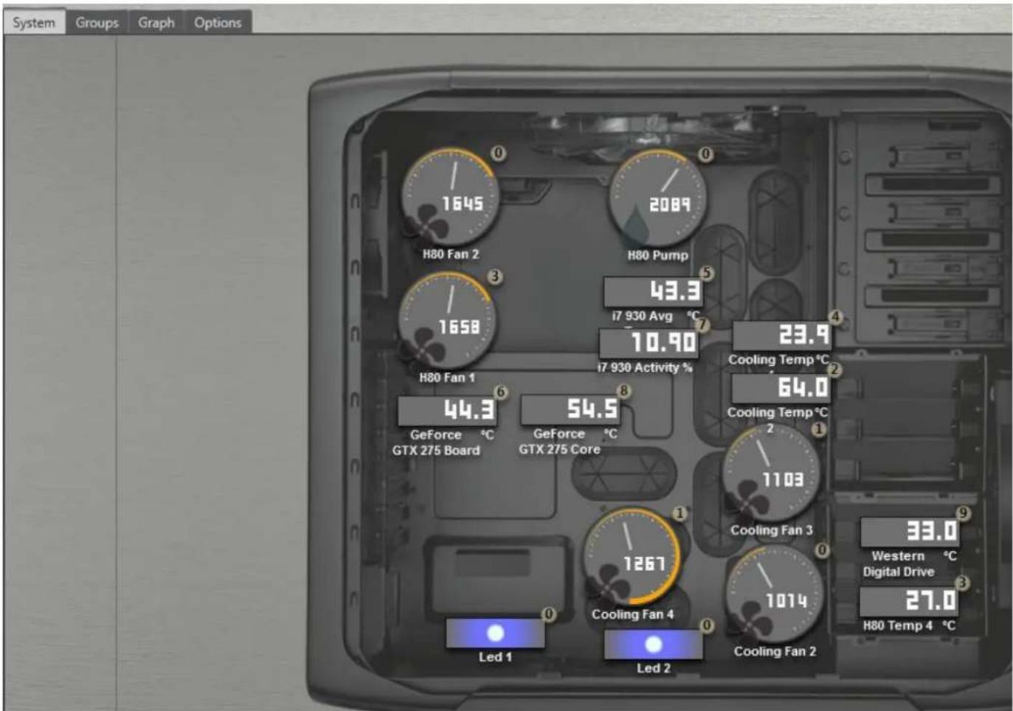Click the Western Digital Drive temperature readout
1013x711 pixels.
910,532
